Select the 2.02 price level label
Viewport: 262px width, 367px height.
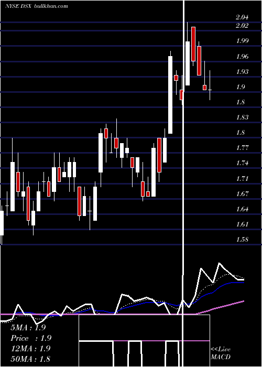point(242,25)
